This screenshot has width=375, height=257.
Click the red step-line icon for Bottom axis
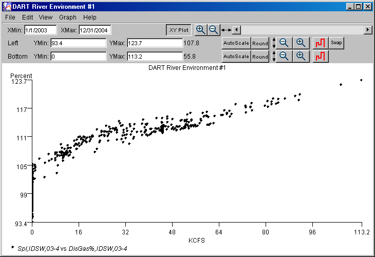321,56
